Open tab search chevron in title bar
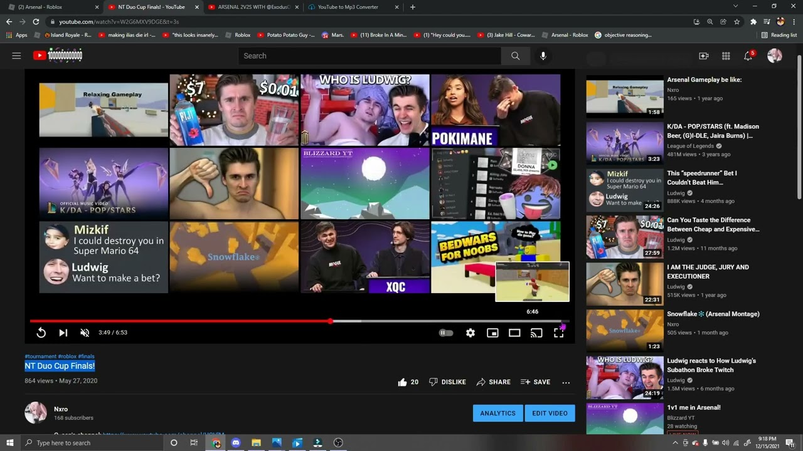803x451 pixels. 735,6
